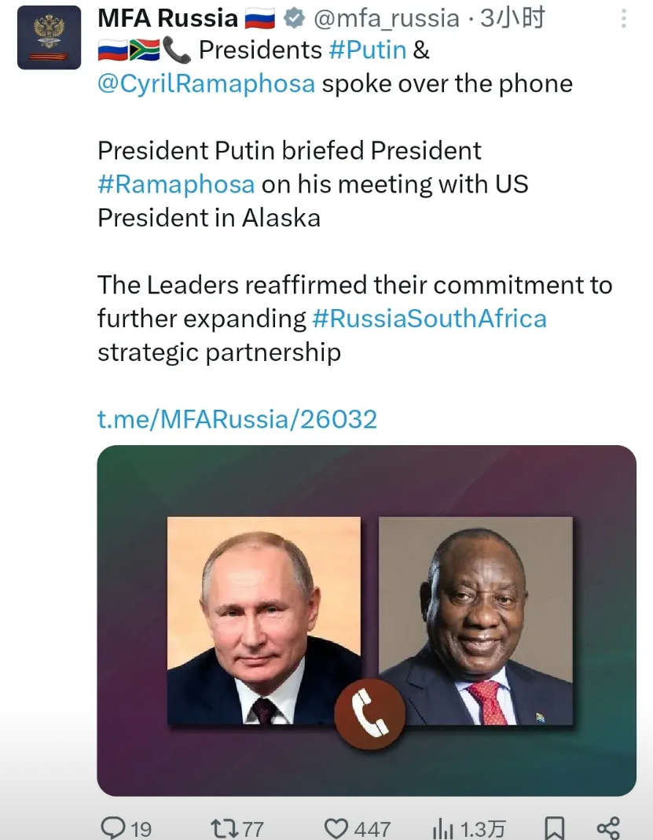Image resolution: width=653 pixels, height=840 pixels.
Task: Open the #Ramaphosa hashtag
Action: pyautogui.click(x=176, y=184)
